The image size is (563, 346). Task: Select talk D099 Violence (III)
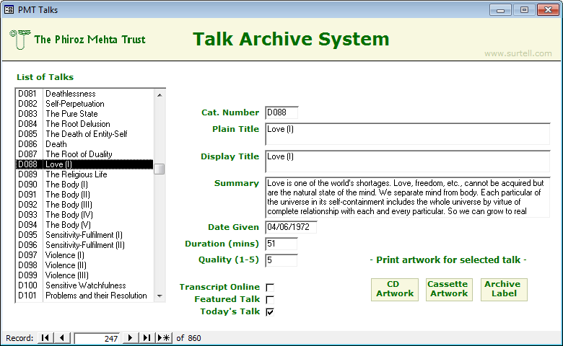click(84, 275)
